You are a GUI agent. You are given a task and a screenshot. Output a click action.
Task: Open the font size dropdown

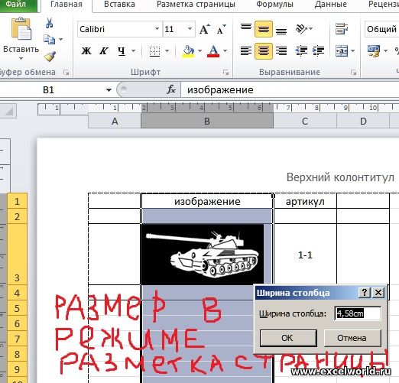190,29
